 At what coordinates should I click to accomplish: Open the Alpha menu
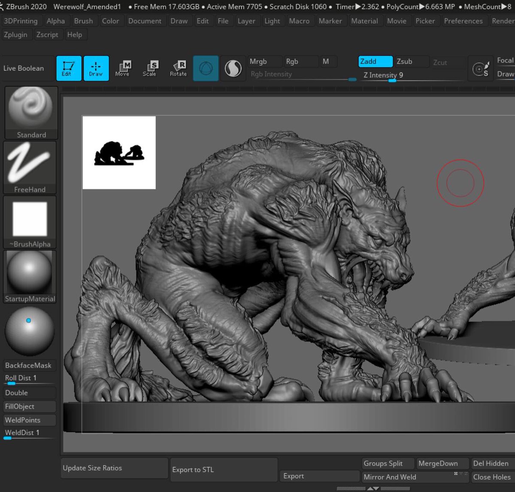coord(56,21)
